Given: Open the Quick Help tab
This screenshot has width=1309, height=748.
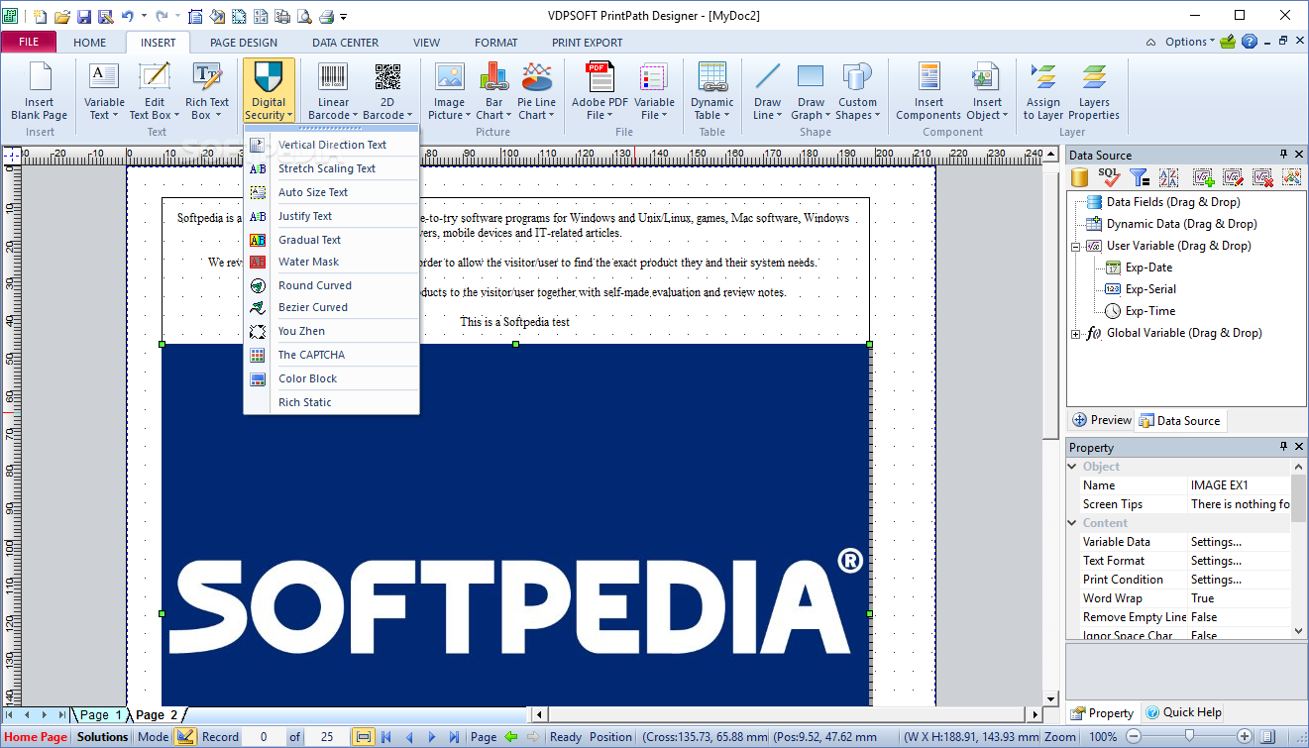Looking at the screenshot, I should coord(1183,712).
